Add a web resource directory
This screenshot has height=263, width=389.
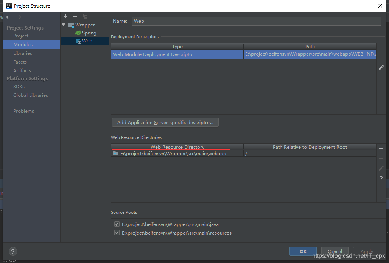click(x=381, y=149)
